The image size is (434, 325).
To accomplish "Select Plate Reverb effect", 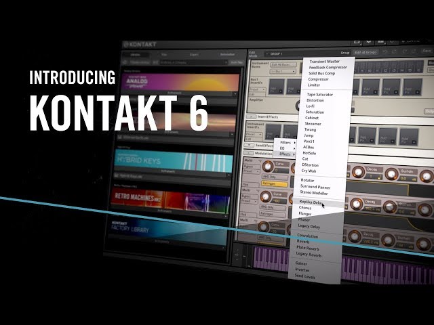I will (x=307, y=248).
